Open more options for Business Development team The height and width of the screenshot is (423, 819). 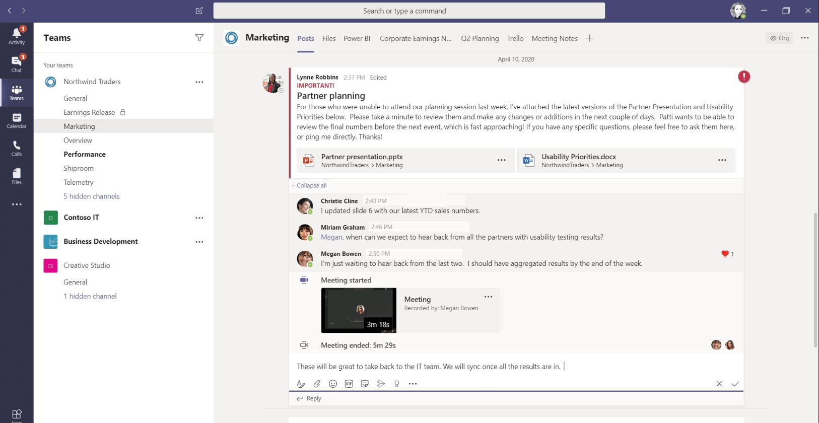coord(199,242)
